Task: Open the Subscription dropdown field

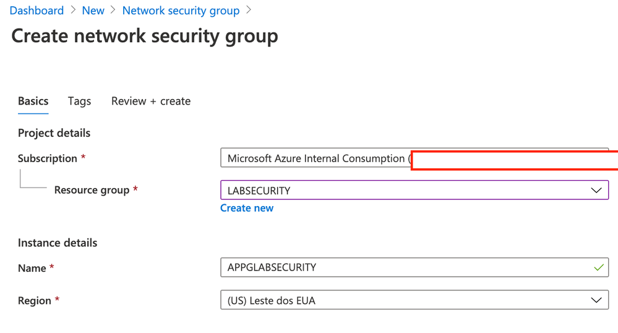Action: (x=315, y=158)
